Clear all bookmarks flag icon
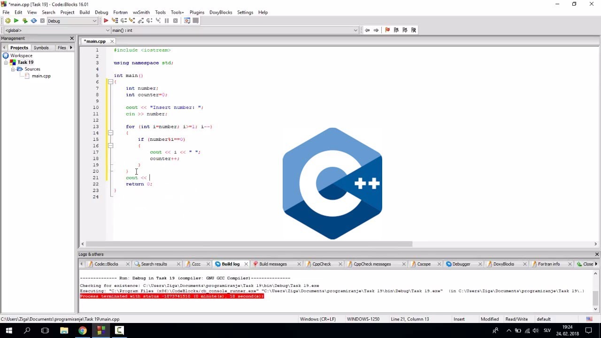The width and height of the screenshot is (601, 338). 414,30
